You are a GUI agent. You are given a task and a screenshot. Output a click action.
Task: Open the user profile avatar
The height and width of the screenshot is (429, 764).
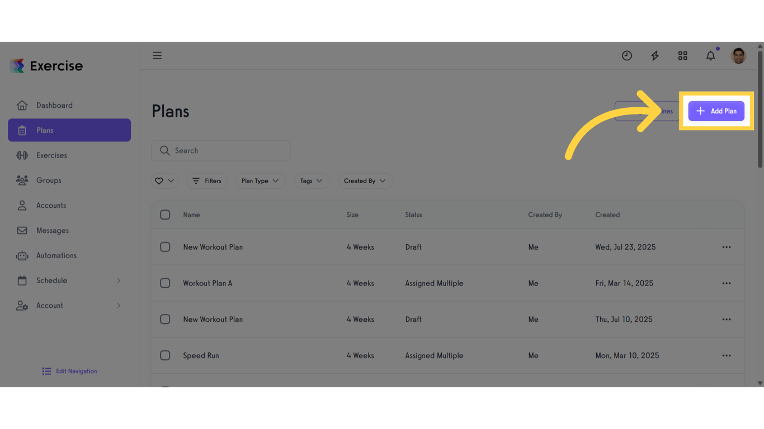738,55
